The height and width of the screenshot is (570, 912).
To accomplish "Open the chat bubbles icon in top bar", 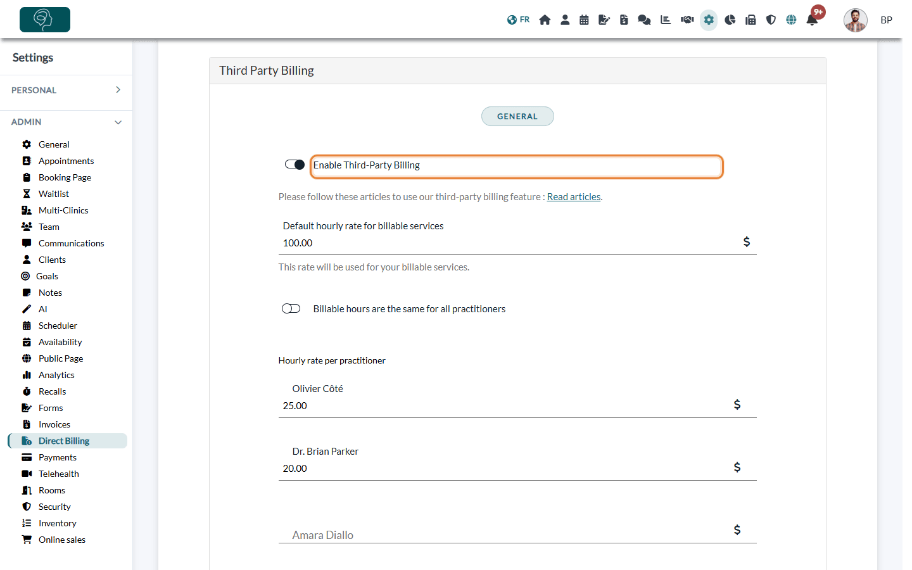I will tap(644, 20).
